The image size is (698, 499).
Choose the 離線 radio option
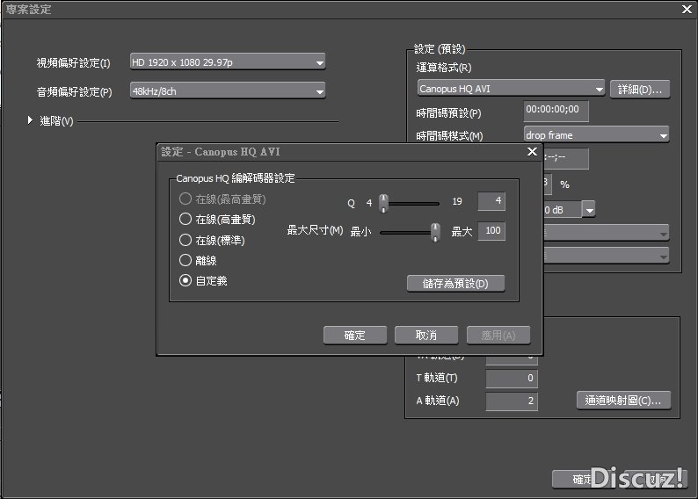tap(185, 260)
